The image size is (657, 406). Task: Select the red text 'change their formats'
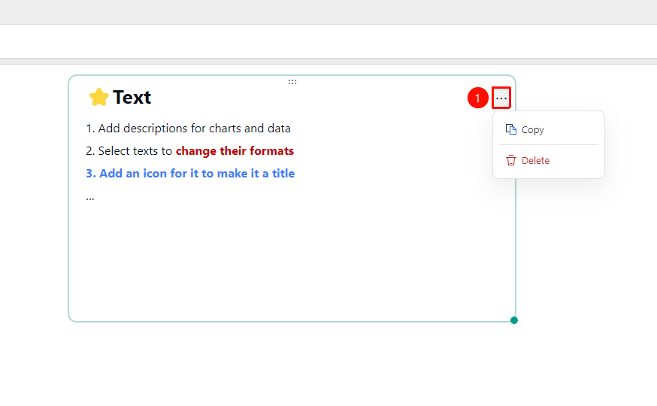(x=235, y=151)
